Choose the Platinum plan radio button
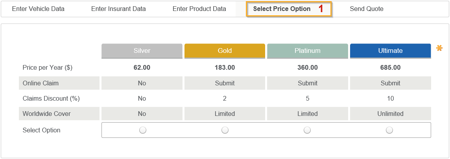 pos(307,130)
